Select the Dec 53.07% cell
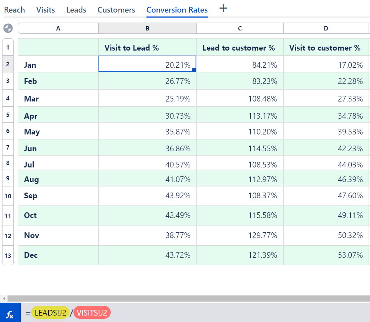The image size is (370, 322). (x=326, y=255)
